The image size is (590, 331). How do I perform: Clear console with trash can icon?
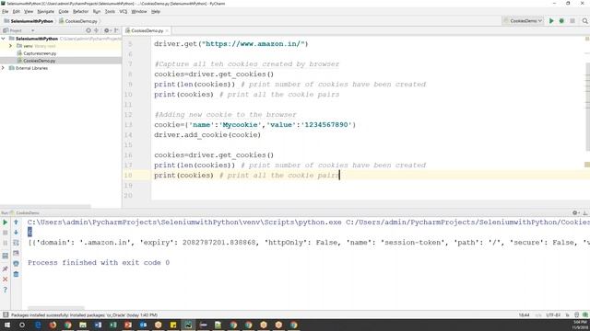click(16, 274)
